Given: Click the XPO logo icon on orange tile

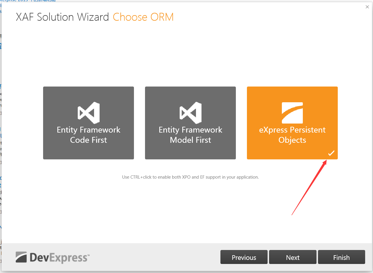Looking at the screenshot, I should (x=292, y=113).
